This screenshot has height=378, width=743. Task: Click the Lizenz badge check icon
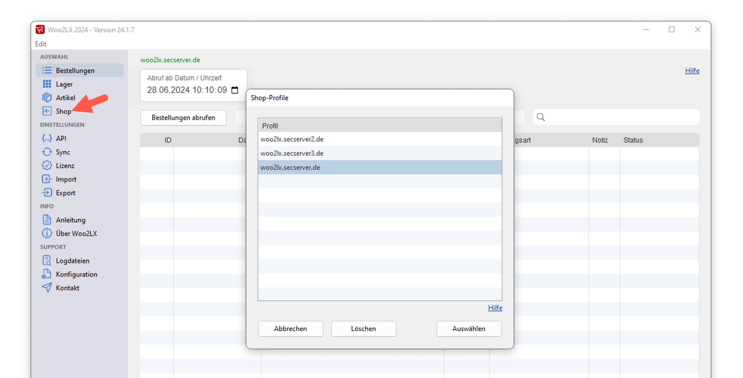pos(47,165)
